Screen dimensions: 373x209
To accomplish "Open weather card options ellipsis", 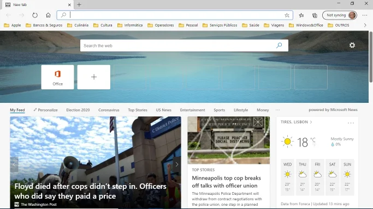I will [351, 123].
